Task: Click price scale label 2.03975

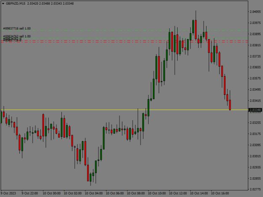Action: [255, 23]
